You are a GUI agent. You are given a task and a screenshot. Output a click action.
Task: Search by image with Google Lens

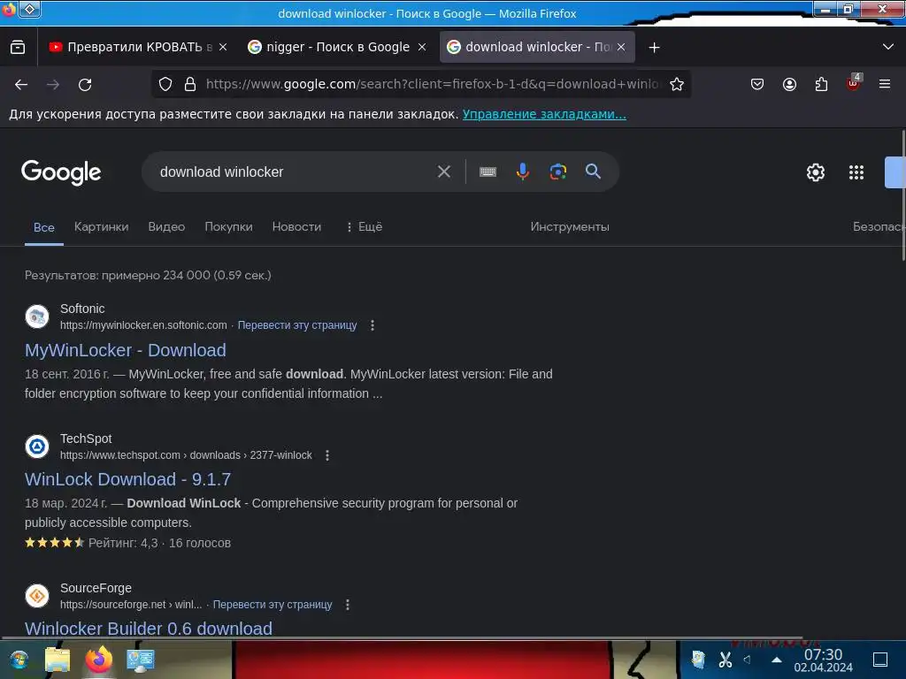point(557,172)
